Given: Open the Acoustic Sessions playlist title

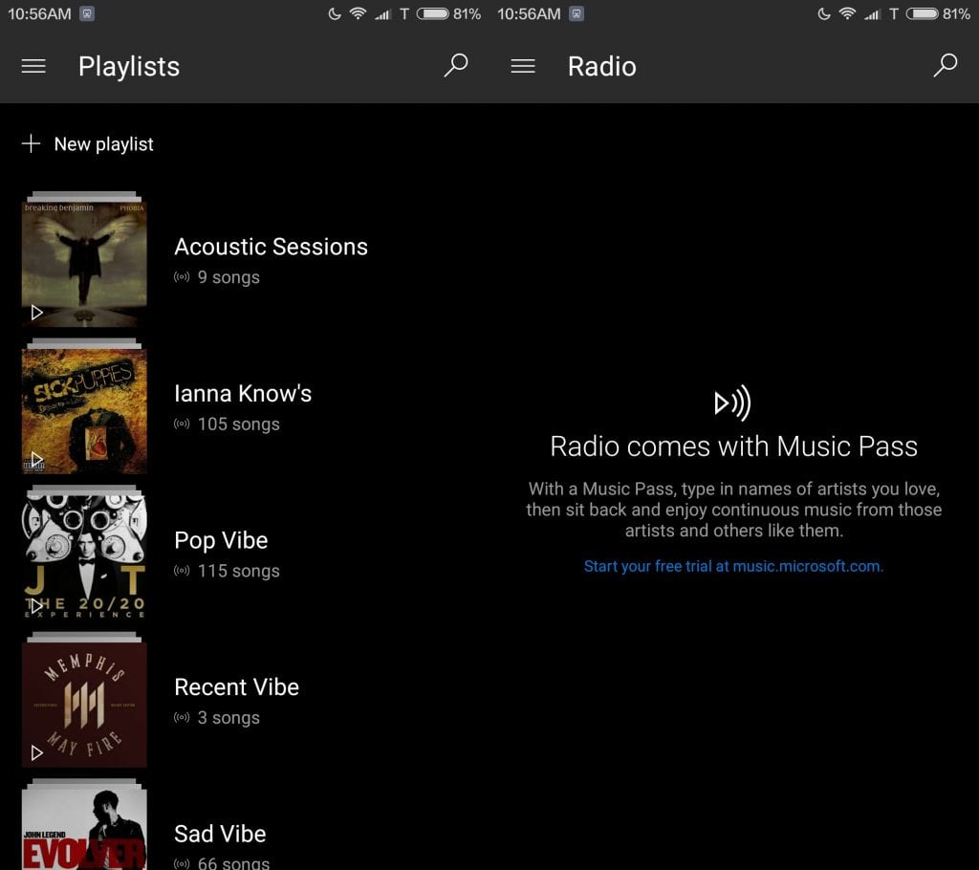Looking at the screenshot, I should point(271,247).
